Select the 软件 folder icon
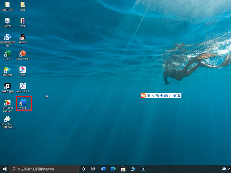 23,22
